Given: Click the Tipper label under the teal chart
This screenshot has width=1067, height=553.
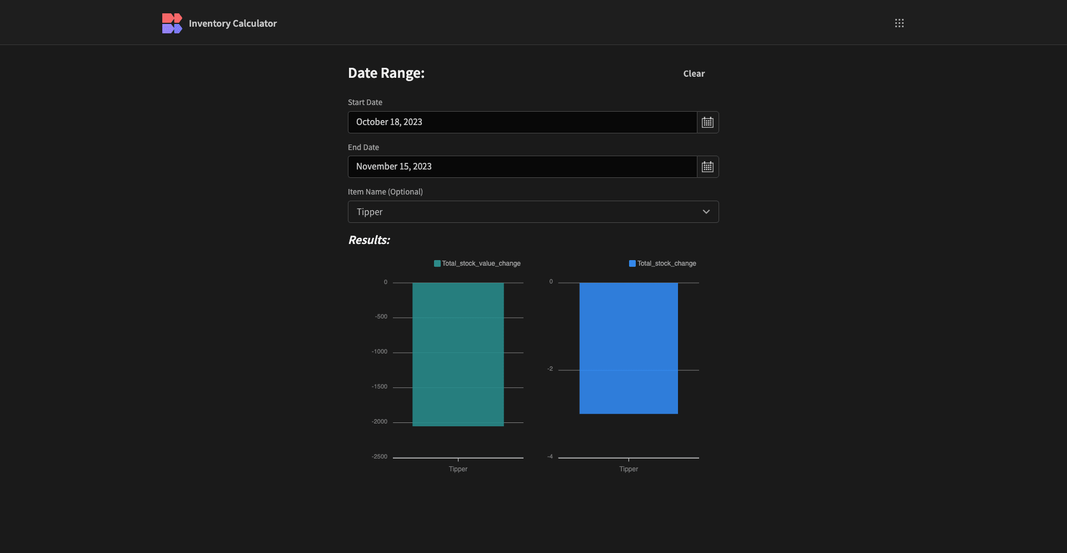Looking at the screenshot, I should (x=458, y=469).
